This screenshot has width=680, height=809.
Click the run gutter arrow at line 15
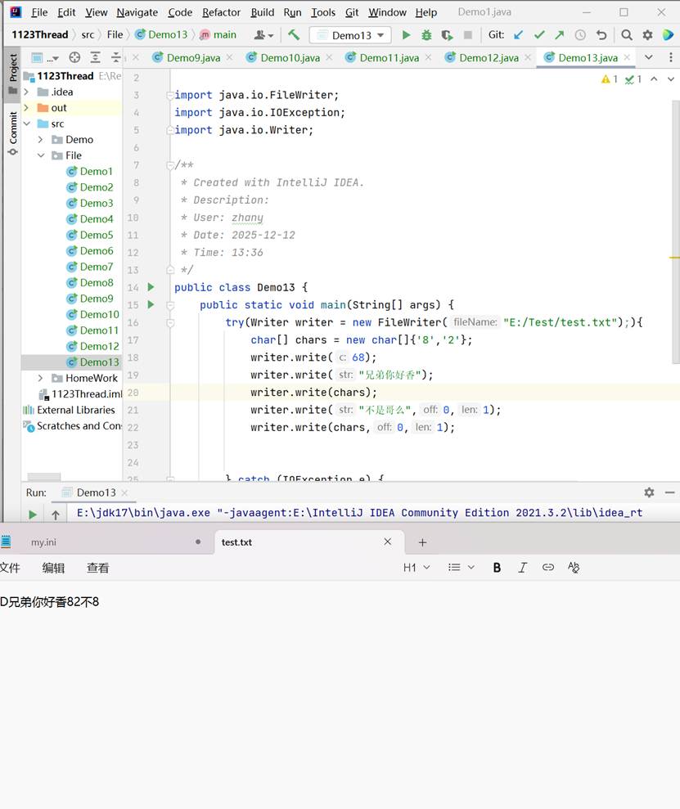pyautogui.click(x=151, y=304)
